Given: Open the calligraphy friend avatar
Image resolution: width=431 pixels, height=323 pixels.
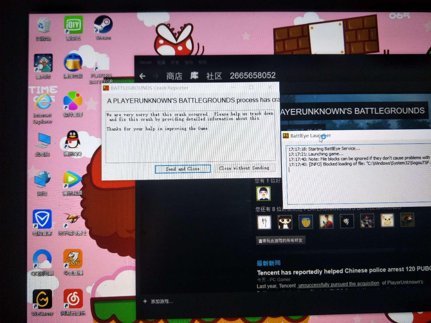Looking at the screenshot, I should point(264,222).
